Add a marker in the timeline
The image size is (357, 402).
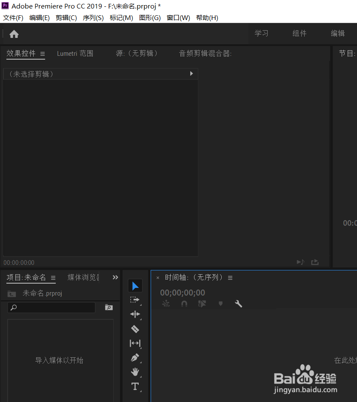[x=220, y=304]
